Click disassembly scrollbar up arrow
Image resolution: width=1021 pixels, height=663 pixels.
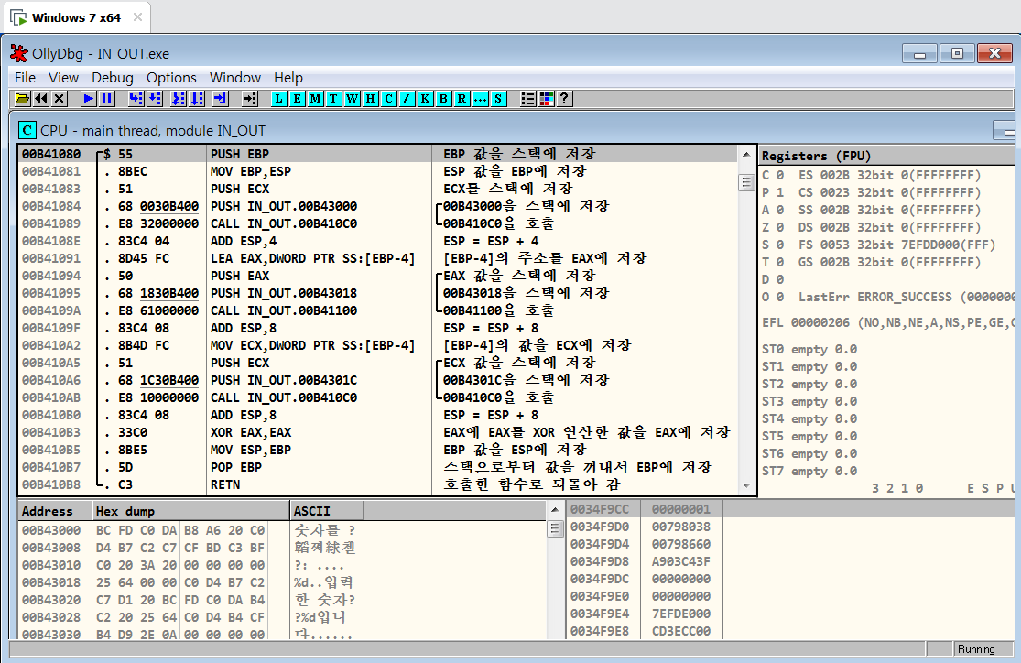click(747, 155)
